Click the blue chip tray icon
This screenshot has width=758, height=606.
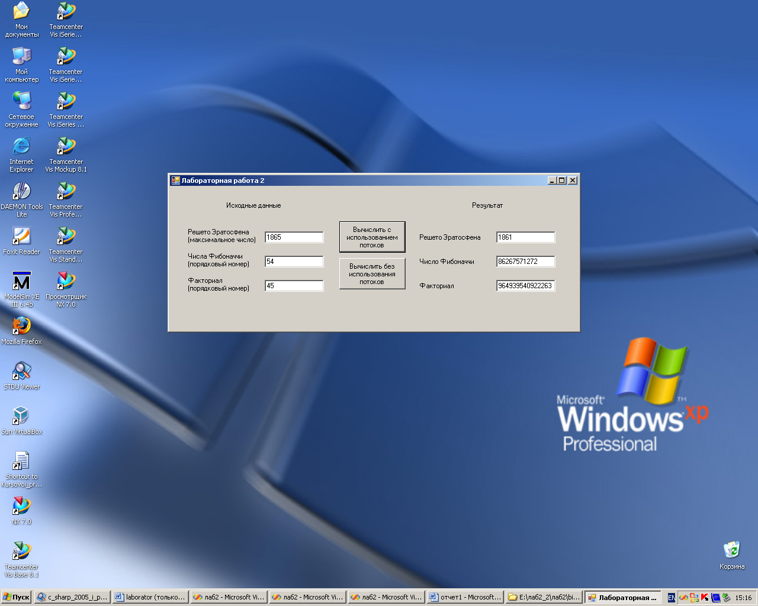715,598
